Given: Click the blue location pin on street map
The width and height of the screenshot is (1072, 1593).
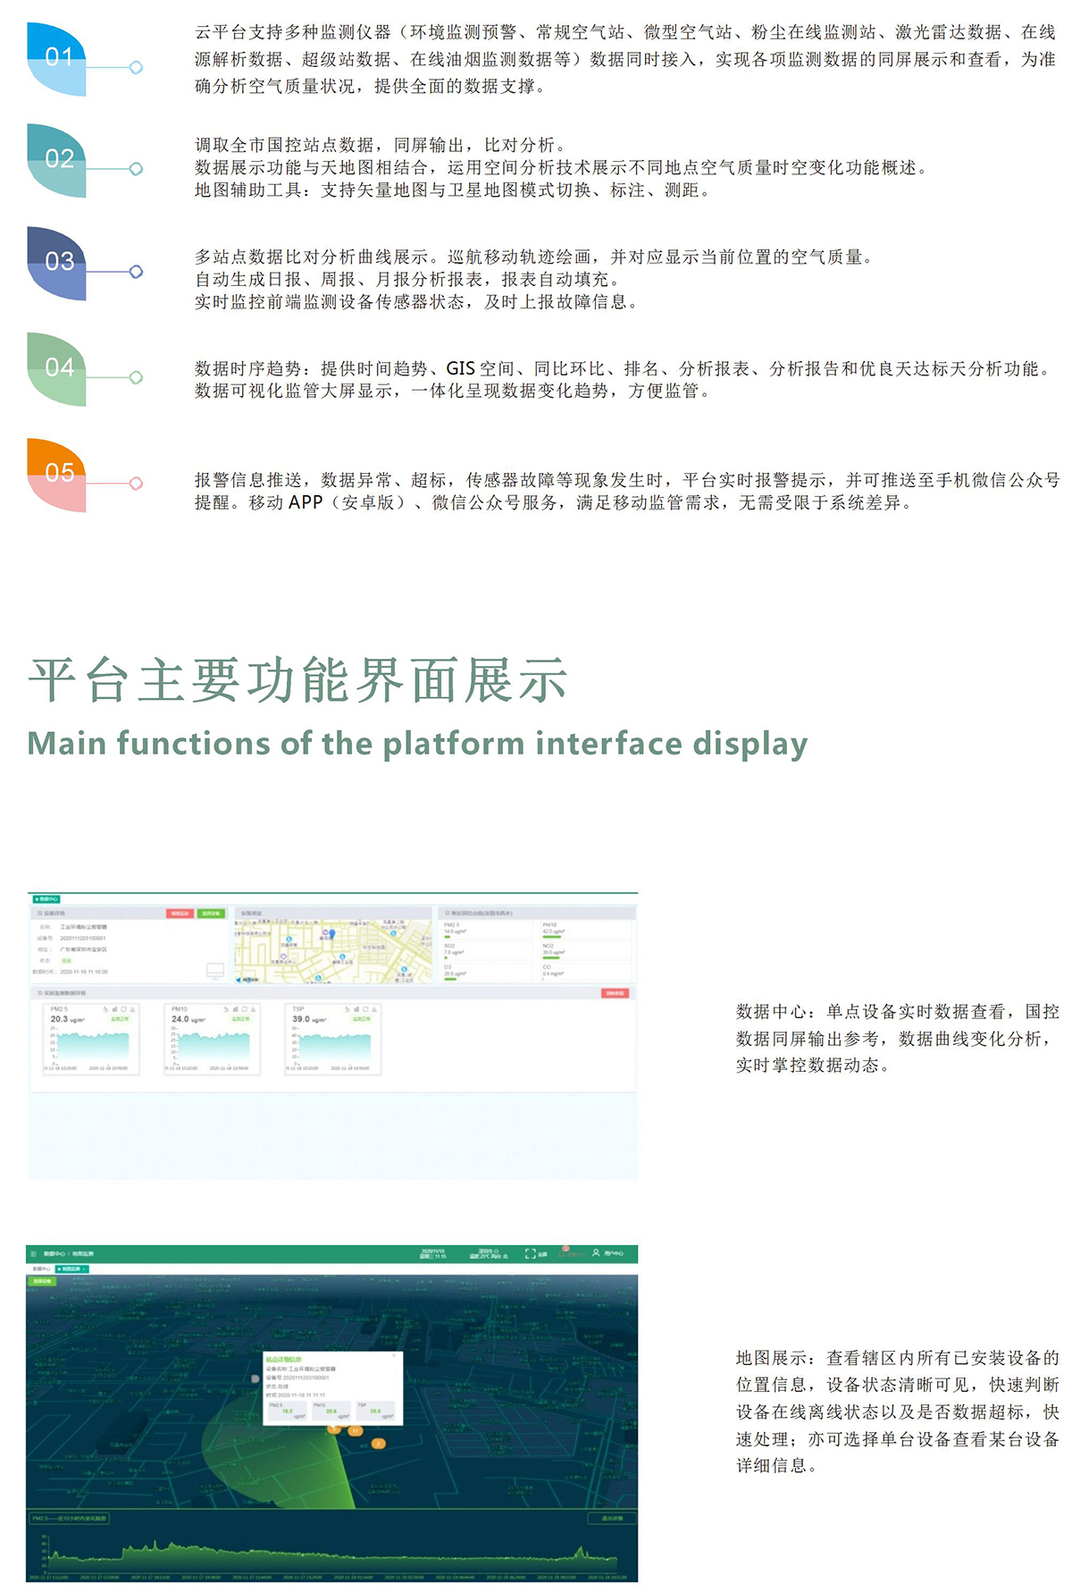Looking at the screenshot, I should coord(331,934).
